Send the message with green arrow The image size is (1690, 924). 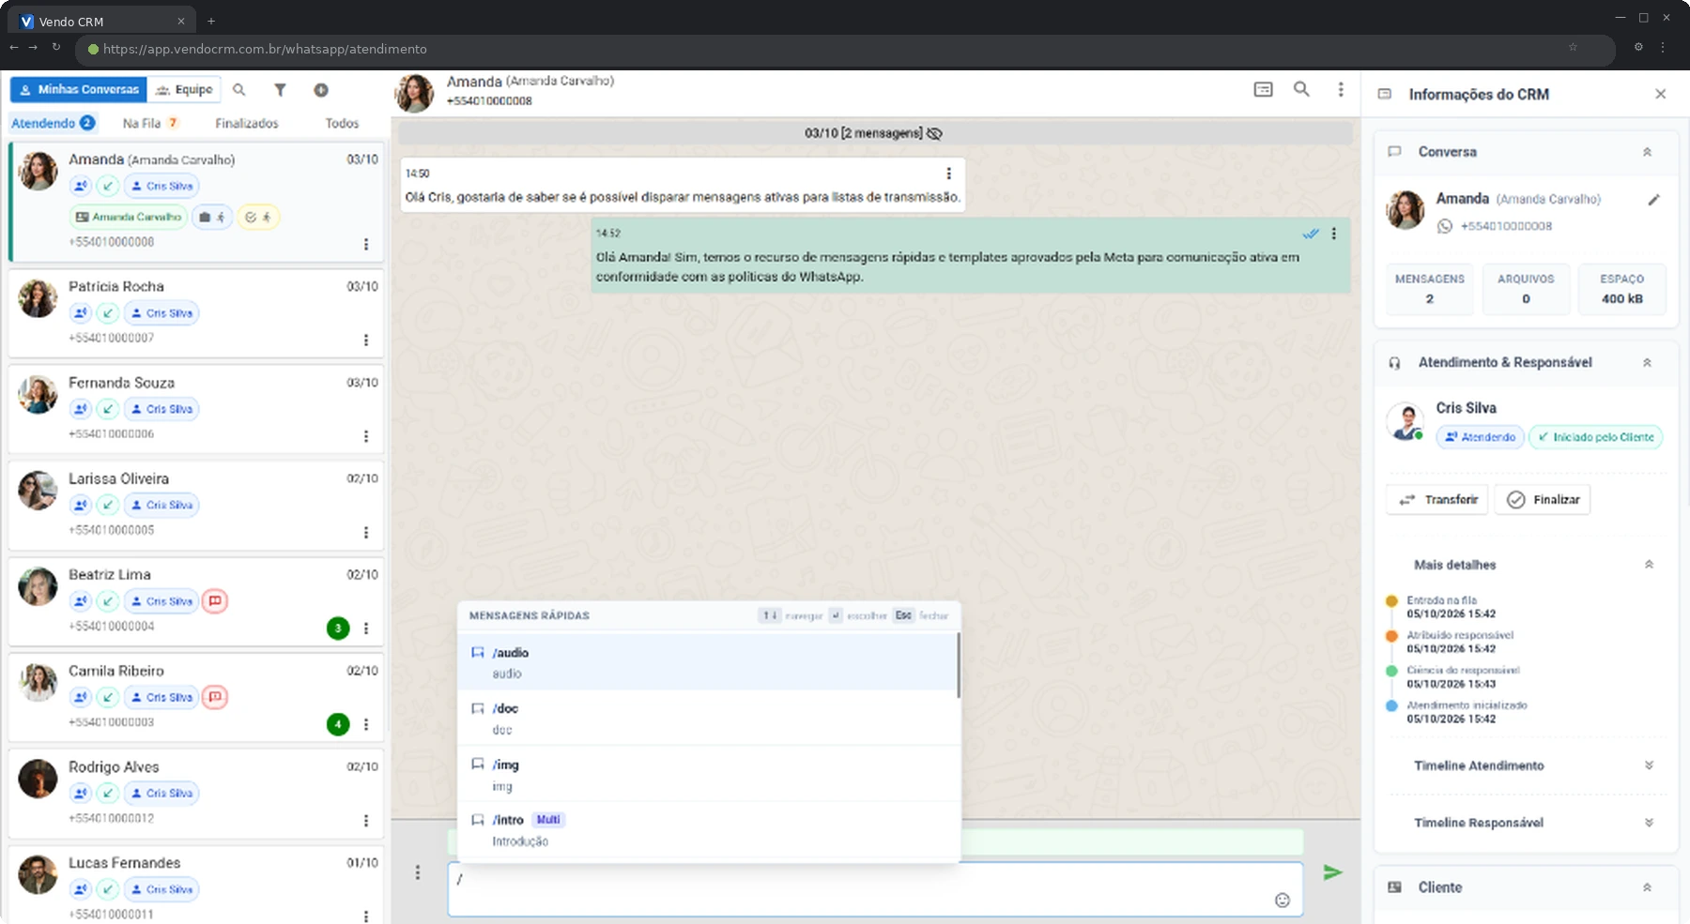tap(1332, 872)
